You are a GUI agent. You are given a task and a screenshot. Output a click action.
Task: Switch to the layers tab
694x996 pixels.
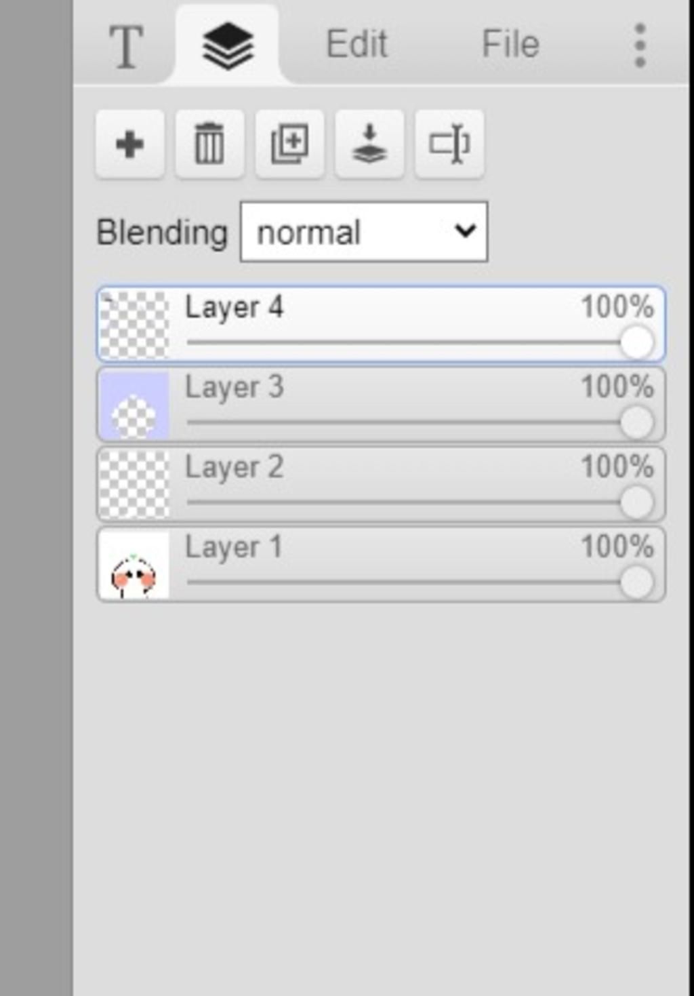[x=228, y=46]
